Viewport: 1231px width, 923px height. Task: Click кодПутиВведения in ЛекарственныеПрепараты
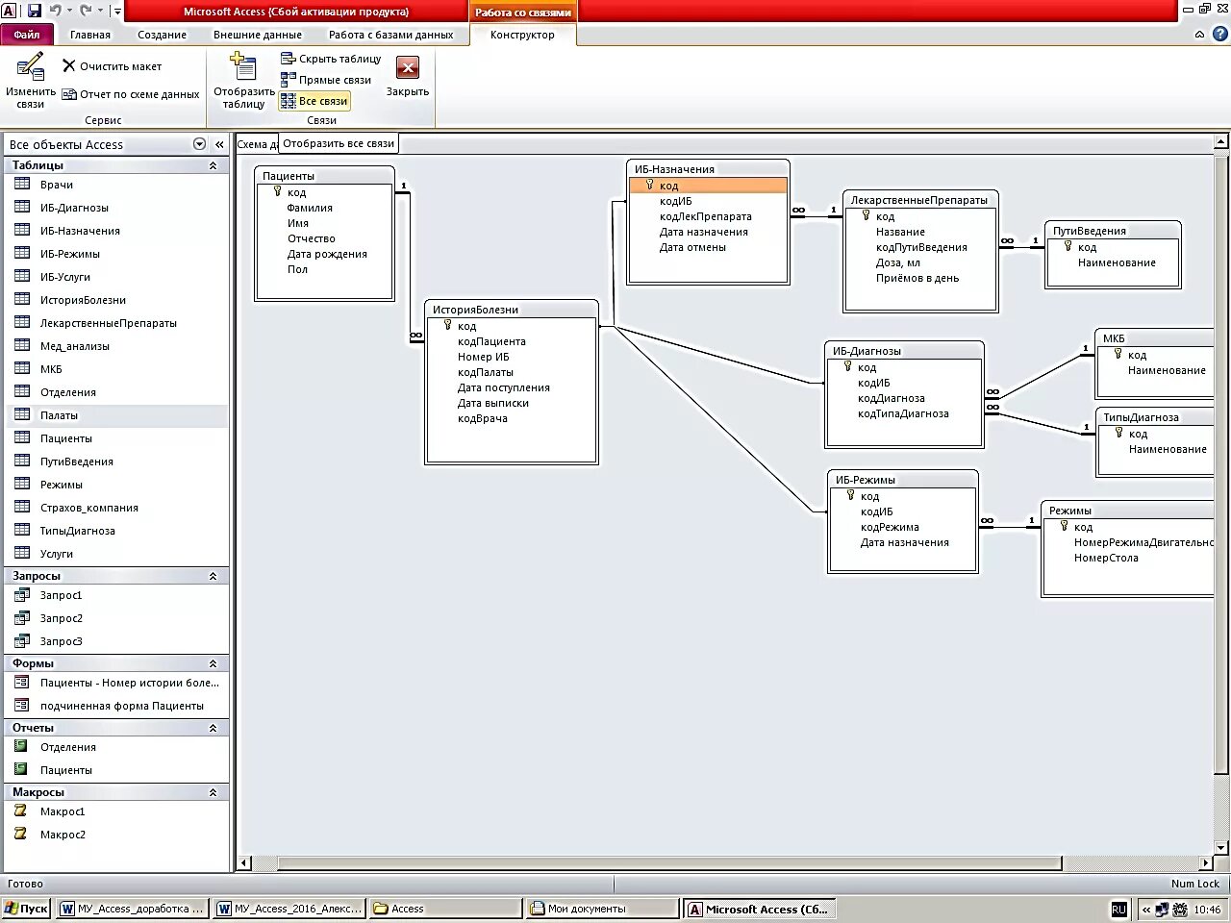921,247
